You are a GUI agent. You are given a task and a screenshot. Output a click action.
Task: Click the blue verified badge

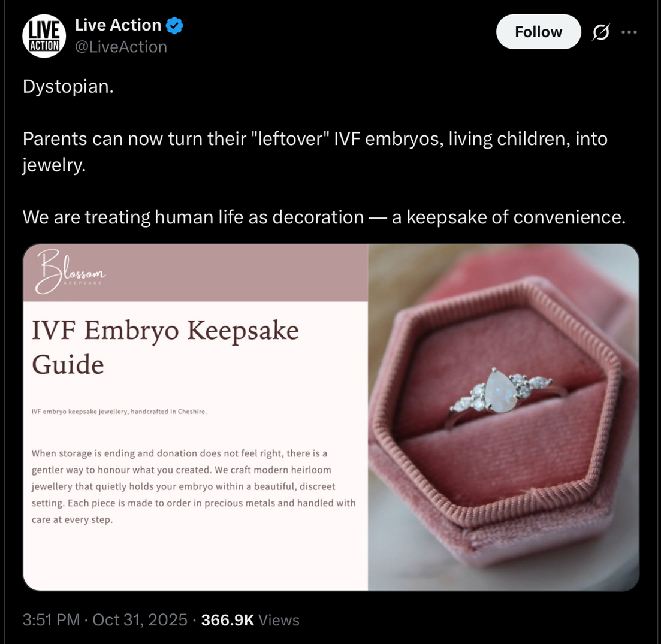point(174,25)
